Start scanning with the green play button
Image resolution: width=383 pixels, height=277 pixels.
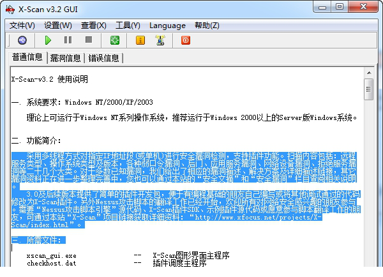pos(48,40)
